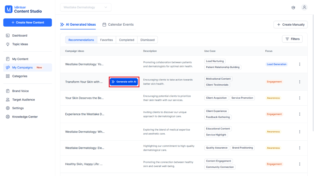Viewport: 314px width, 176px height.
Task: Open Categories in sidebar
Action: tap(27, 76)
